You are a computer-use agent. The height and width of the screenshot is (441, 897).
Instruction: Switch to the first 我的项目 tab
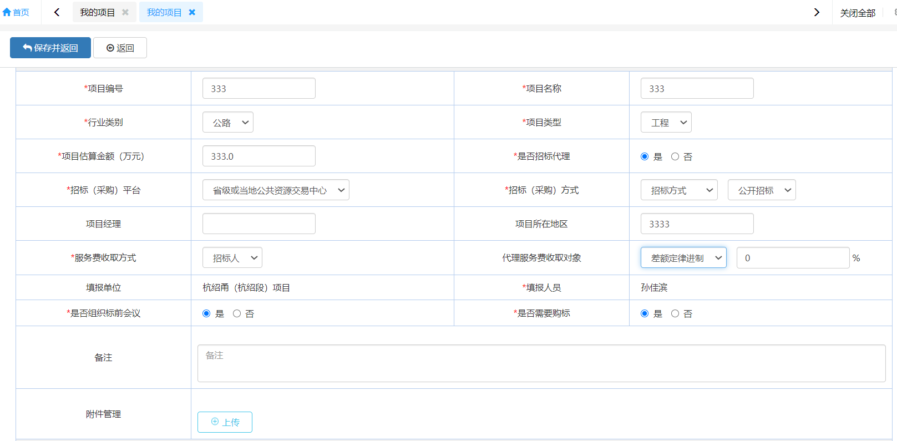click(x=97, y=12)
